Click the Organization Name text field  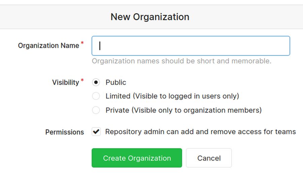(191, 46)
